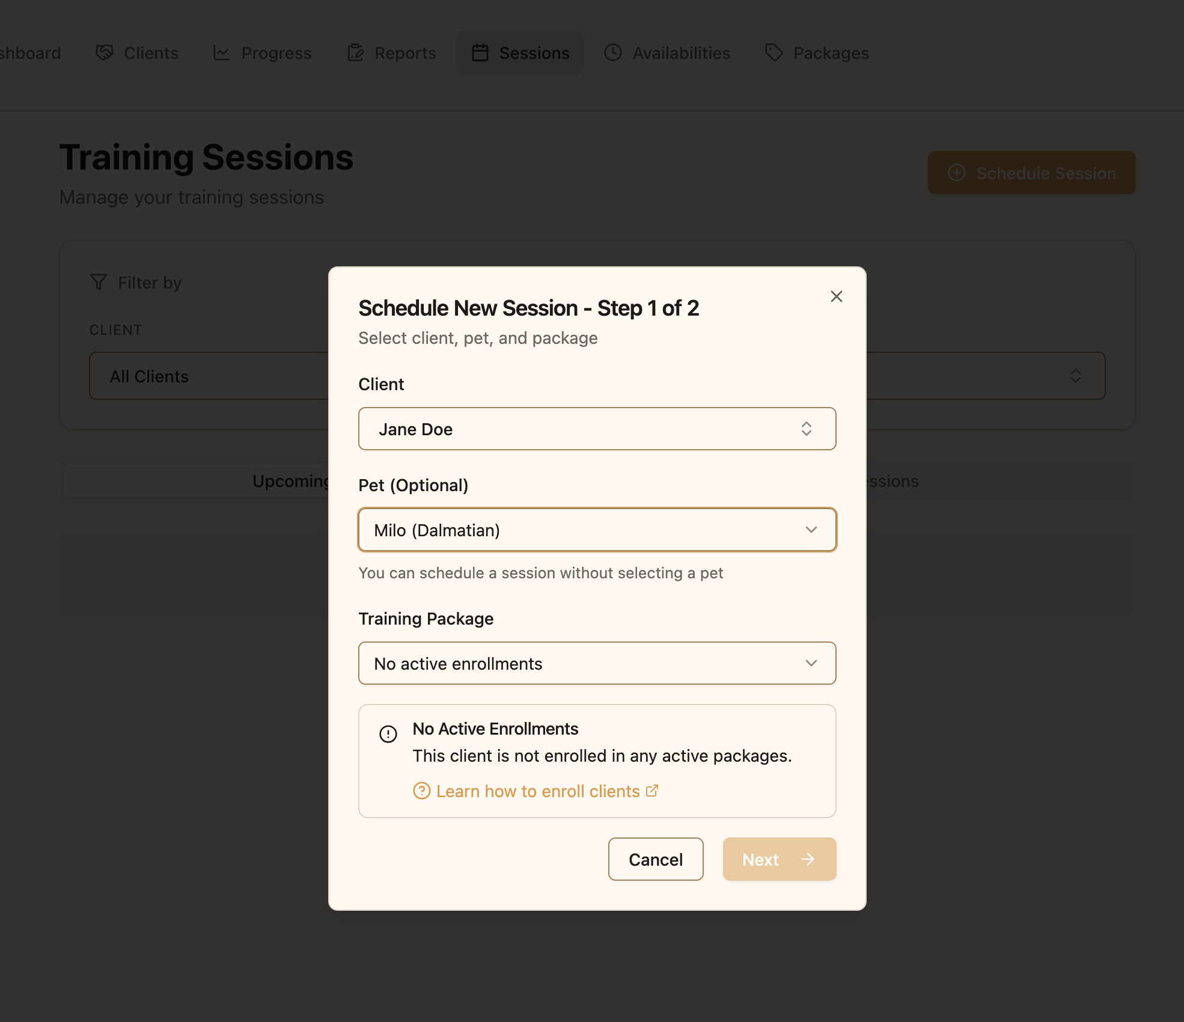Viewport: 1184px width, 1022px height.
Task: Click the Cancel button
Action: pos(655,859)
